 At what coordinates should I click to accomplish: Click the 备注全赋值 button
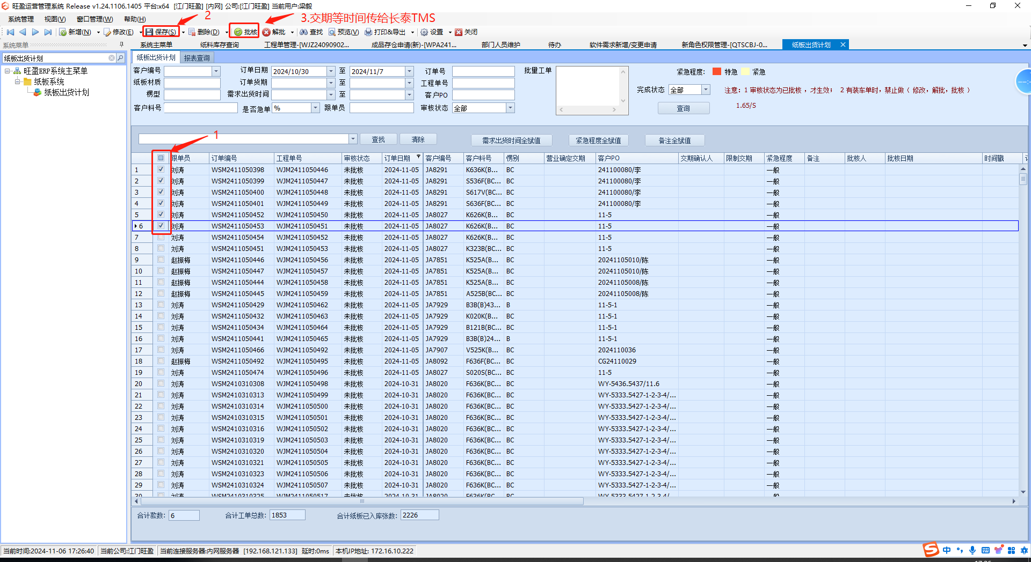[x=674, y=140]
